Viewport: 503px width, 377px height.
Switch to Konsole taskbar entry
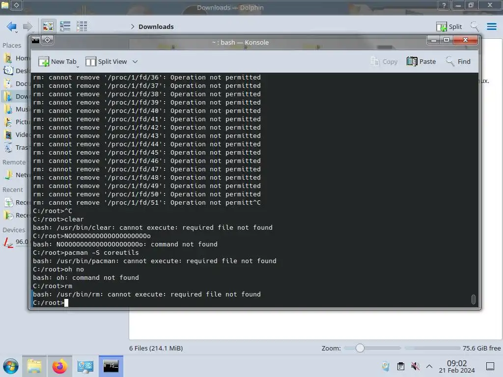[x=111, y=366]
